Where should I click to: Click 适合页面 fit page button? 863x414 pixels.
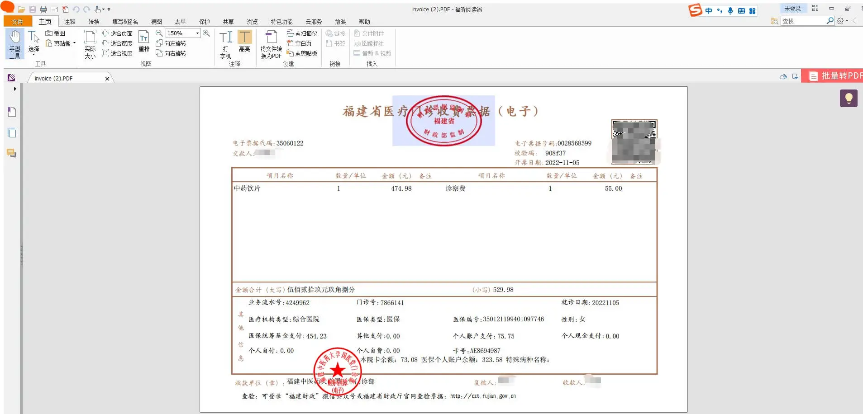[x=117, y=33]
